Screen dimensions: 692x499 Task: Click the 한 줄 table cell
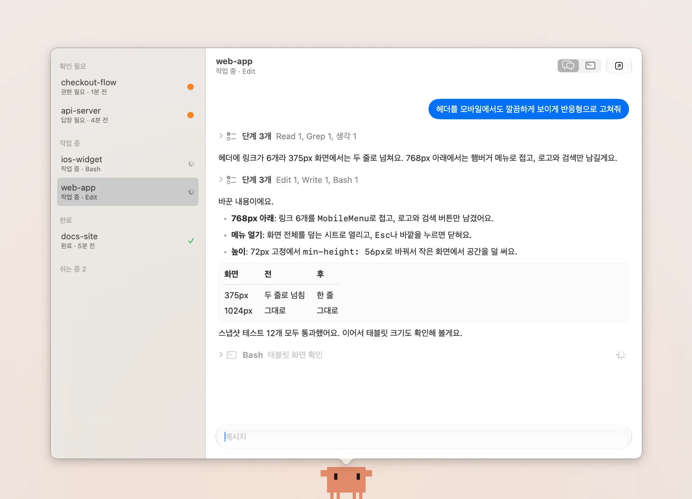[x=325, y=295]
